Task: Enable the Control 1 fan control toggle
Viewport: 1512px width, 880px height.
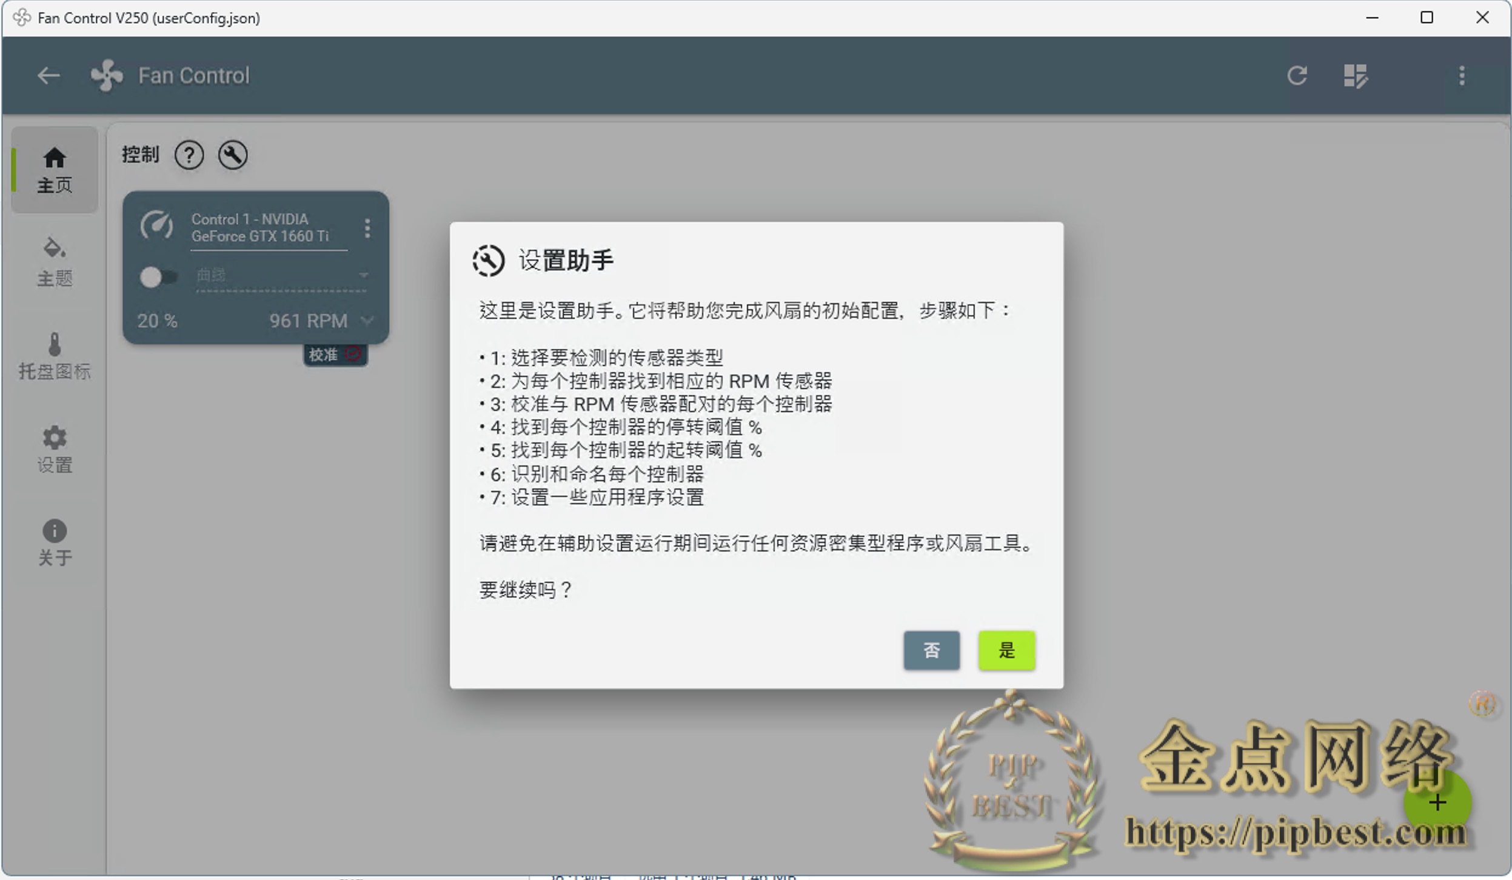Action: tap(157, 276)
